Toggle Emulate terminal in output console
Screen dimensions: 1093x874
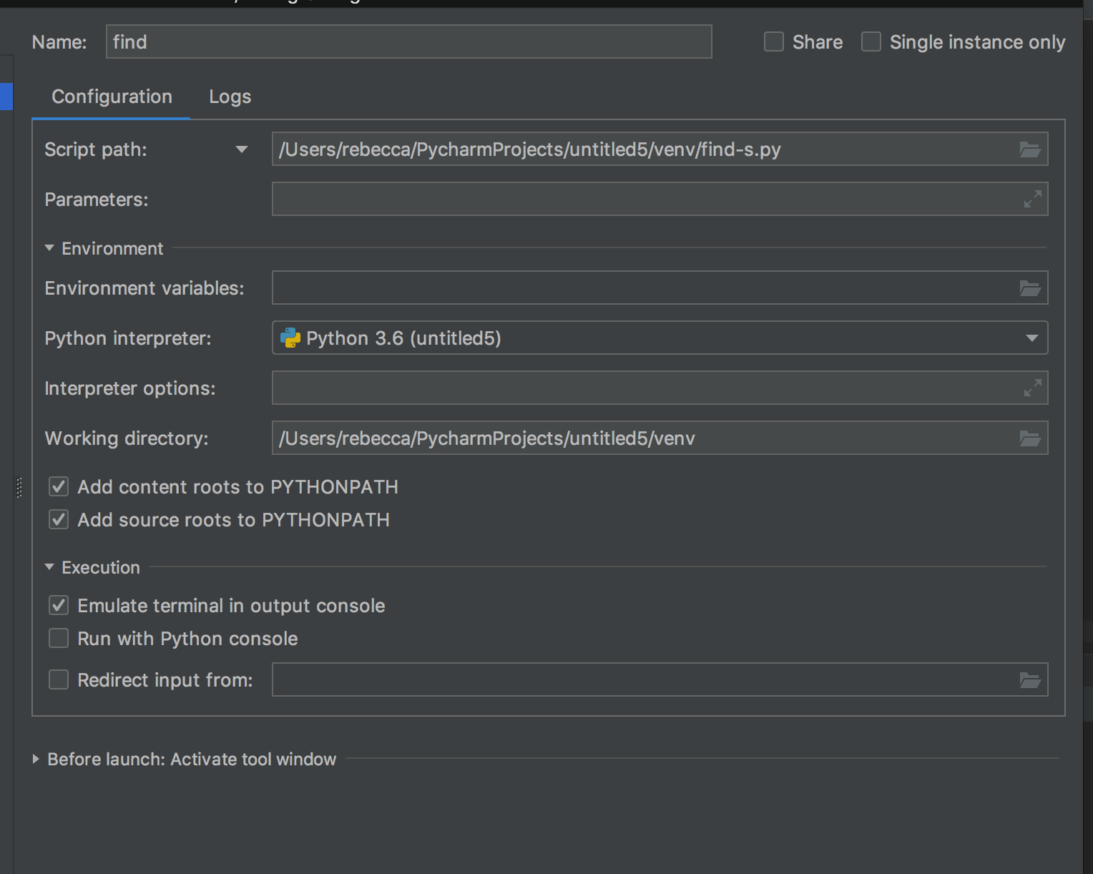(59, 606)
